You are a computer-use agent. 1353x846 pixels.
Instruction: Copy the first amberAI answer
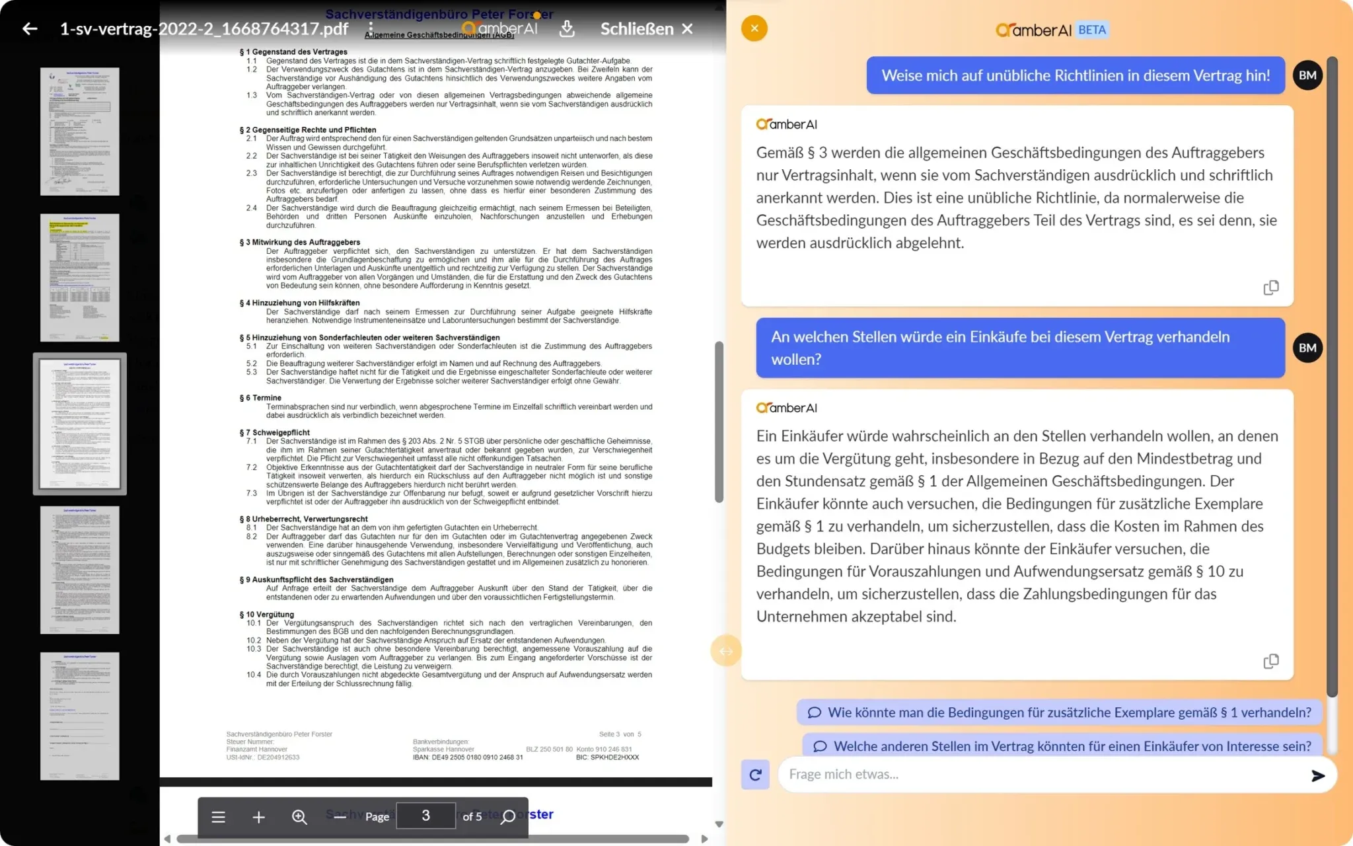1270,288
